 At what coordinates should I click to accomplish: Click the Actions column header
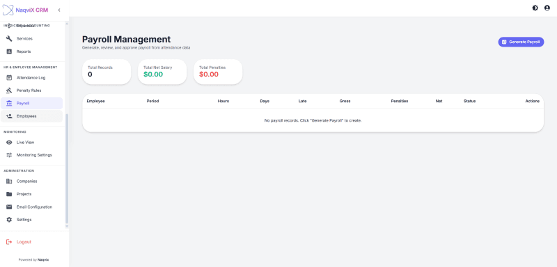(533, 101)
